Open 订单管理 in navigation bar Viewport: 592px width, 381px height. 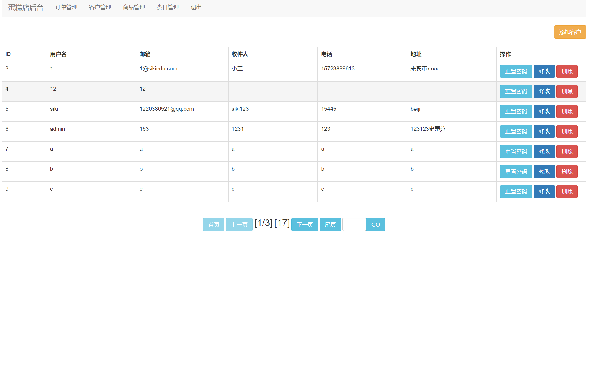(x=66, y=7)
